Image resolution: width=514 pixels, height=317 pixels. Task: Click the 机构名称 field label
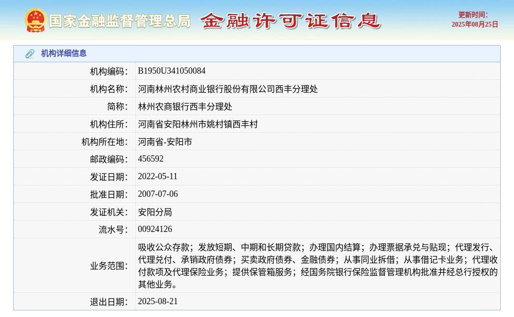tap(109, 89)
